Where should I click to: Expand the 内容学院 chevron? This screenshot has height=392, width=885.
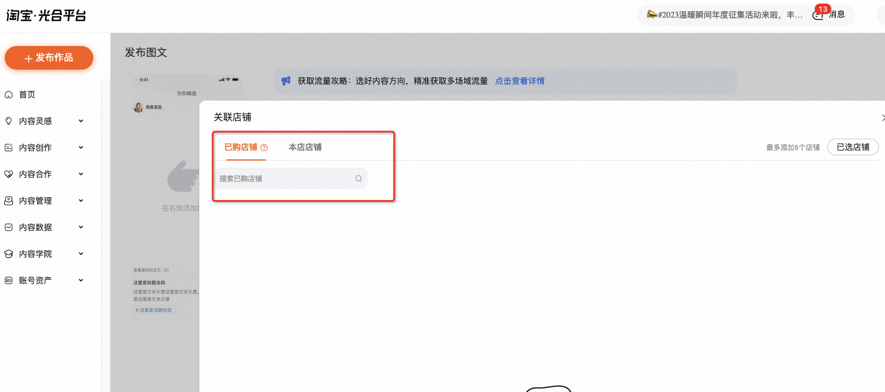[x=81, y=254]
